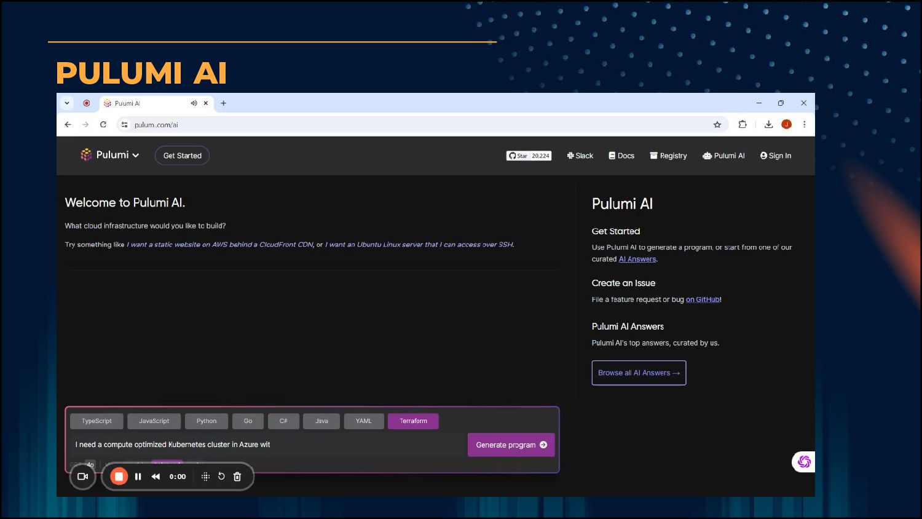Click Sign In in the navbar
Viewport: 922px width, 519px height.
tap(776, 156)
